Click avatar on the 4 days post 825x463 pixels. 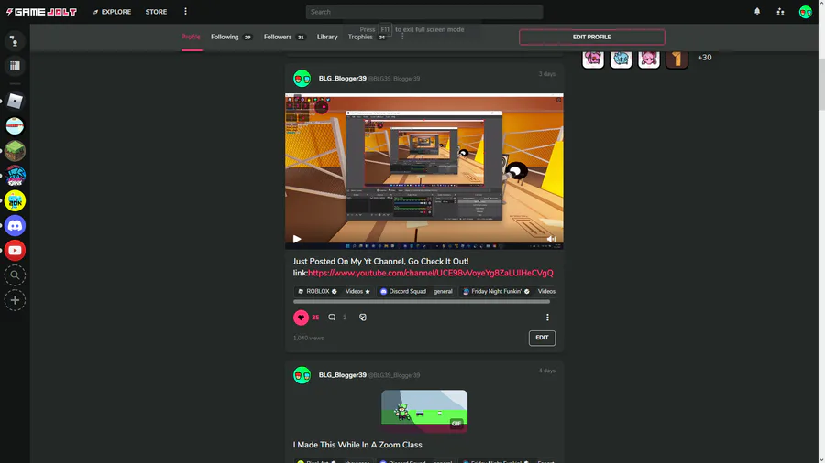click(302, 375)
